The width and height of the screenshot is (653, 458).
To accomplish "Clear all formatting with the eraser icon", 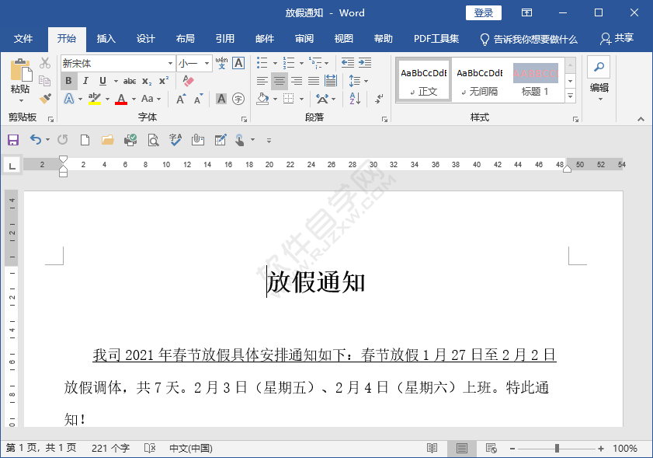I will [x=187, y=79].
